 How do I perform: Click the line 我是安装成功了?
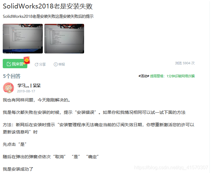point(18,169)
